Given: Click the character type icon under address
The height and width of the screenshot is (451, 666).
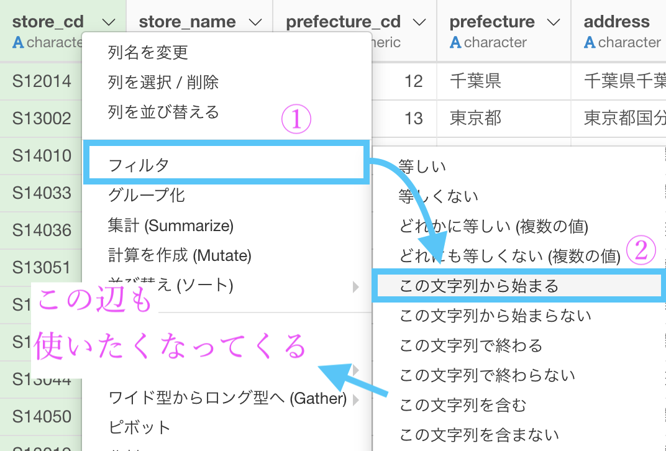Looking at the screenshot, I should coord(590,43).
